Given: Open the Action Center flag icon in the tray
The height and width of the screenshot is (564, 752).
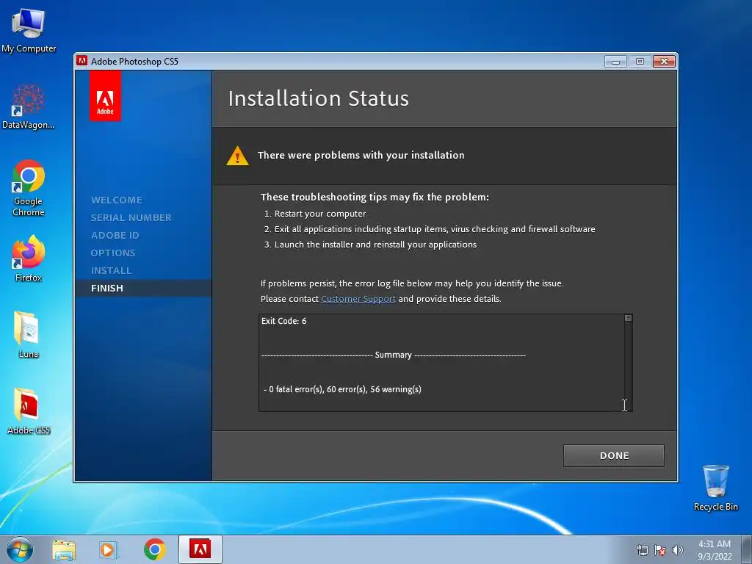Looking at the screenshot, I should [660, 550].
